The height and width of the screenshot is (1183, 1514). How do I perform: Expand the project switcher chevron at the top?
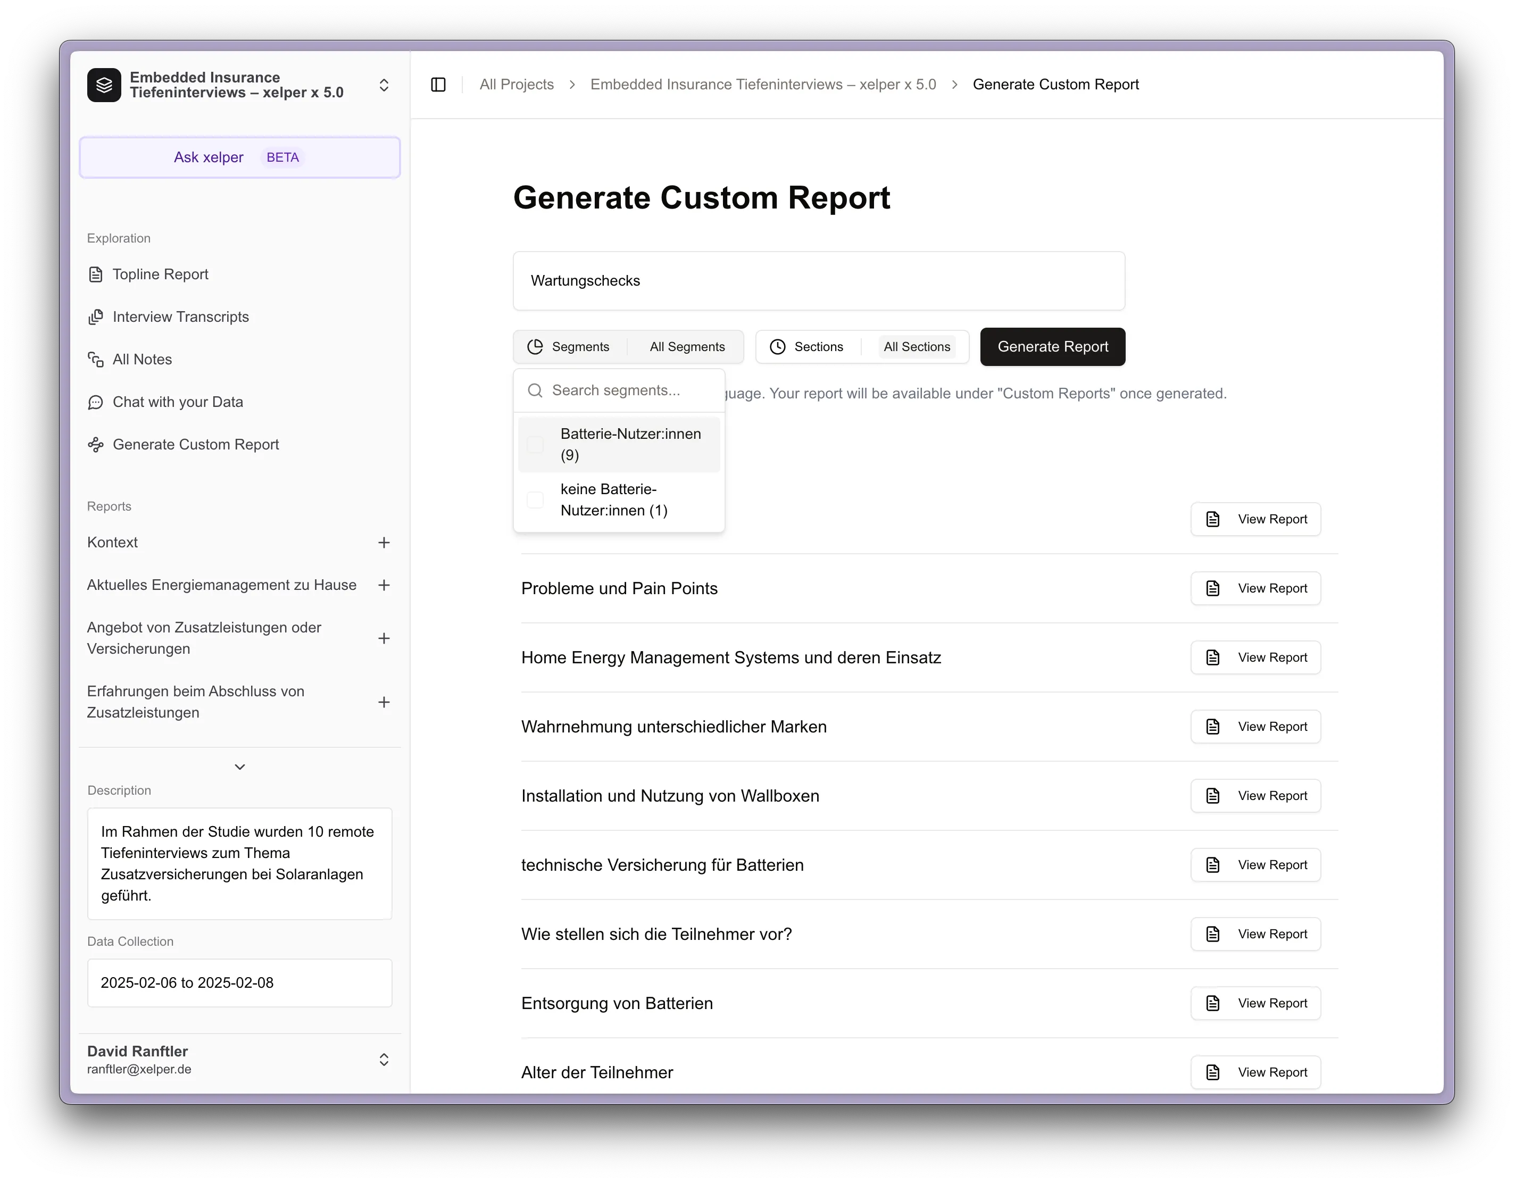(x=384, y=85)
